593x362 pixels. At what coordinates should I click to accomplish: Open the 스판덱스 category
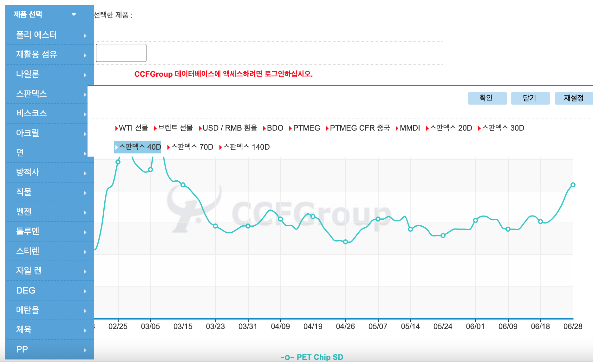47,94
